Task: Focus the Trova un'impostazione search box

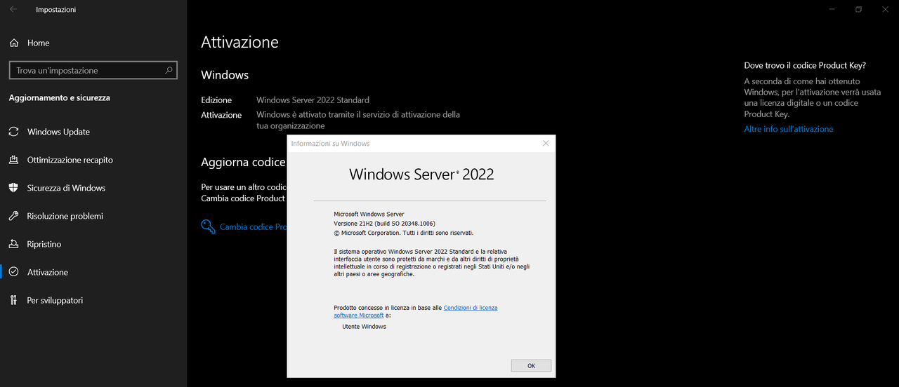Action: click(93, 70)
